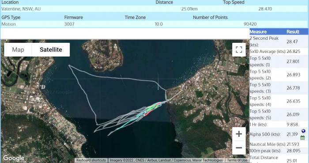Switch to Satellite view
Screen dimensions: 309x163
click(51, 49)
